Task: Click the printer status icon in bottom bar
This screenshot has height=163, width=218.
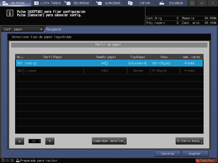Action: click(18, 160)
